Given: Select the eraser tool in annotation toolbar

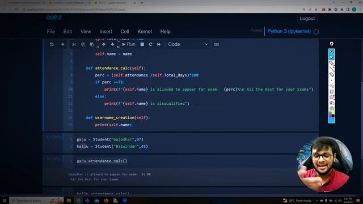Looking at the screenshot, I should [331, 74].
